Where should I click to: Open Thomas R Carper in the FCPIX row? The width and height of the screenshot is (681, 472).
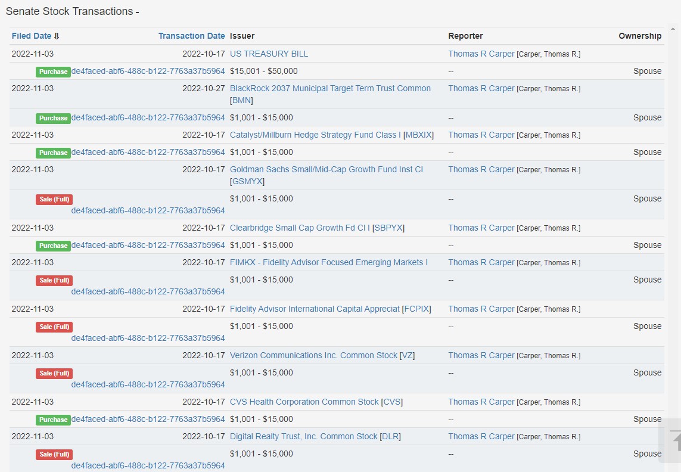481,309
